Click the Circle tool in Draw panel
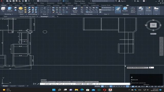Viewport: 164px width, 92px height. coord(48,10)
